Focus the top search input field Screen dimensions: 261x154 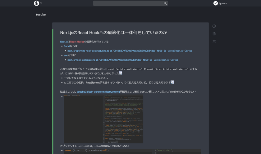[x=130, y=3]
